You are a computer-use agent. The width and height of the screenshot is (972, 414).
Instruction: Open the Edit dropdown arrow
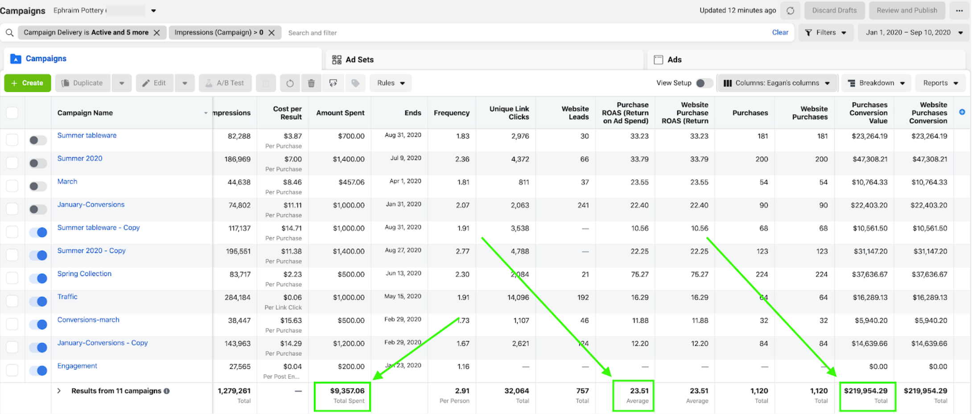coord(185,83)
